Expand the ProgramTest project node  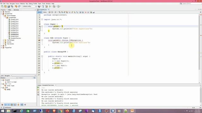1,48
